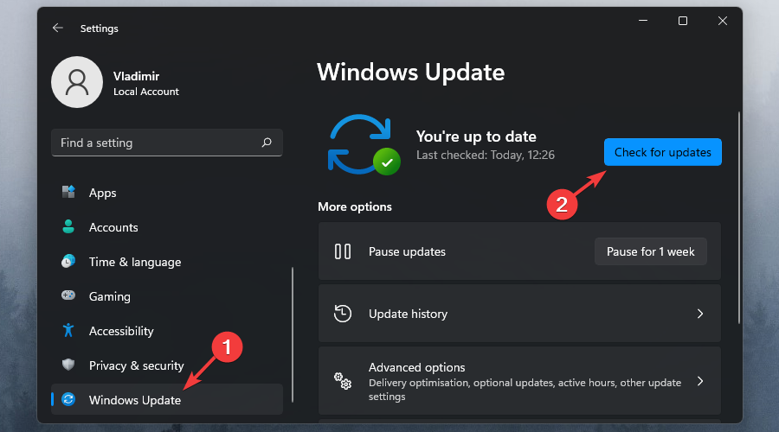Click the Apps sidebar icon
This screenshot has height=432, width=779.
pos(68,193)
